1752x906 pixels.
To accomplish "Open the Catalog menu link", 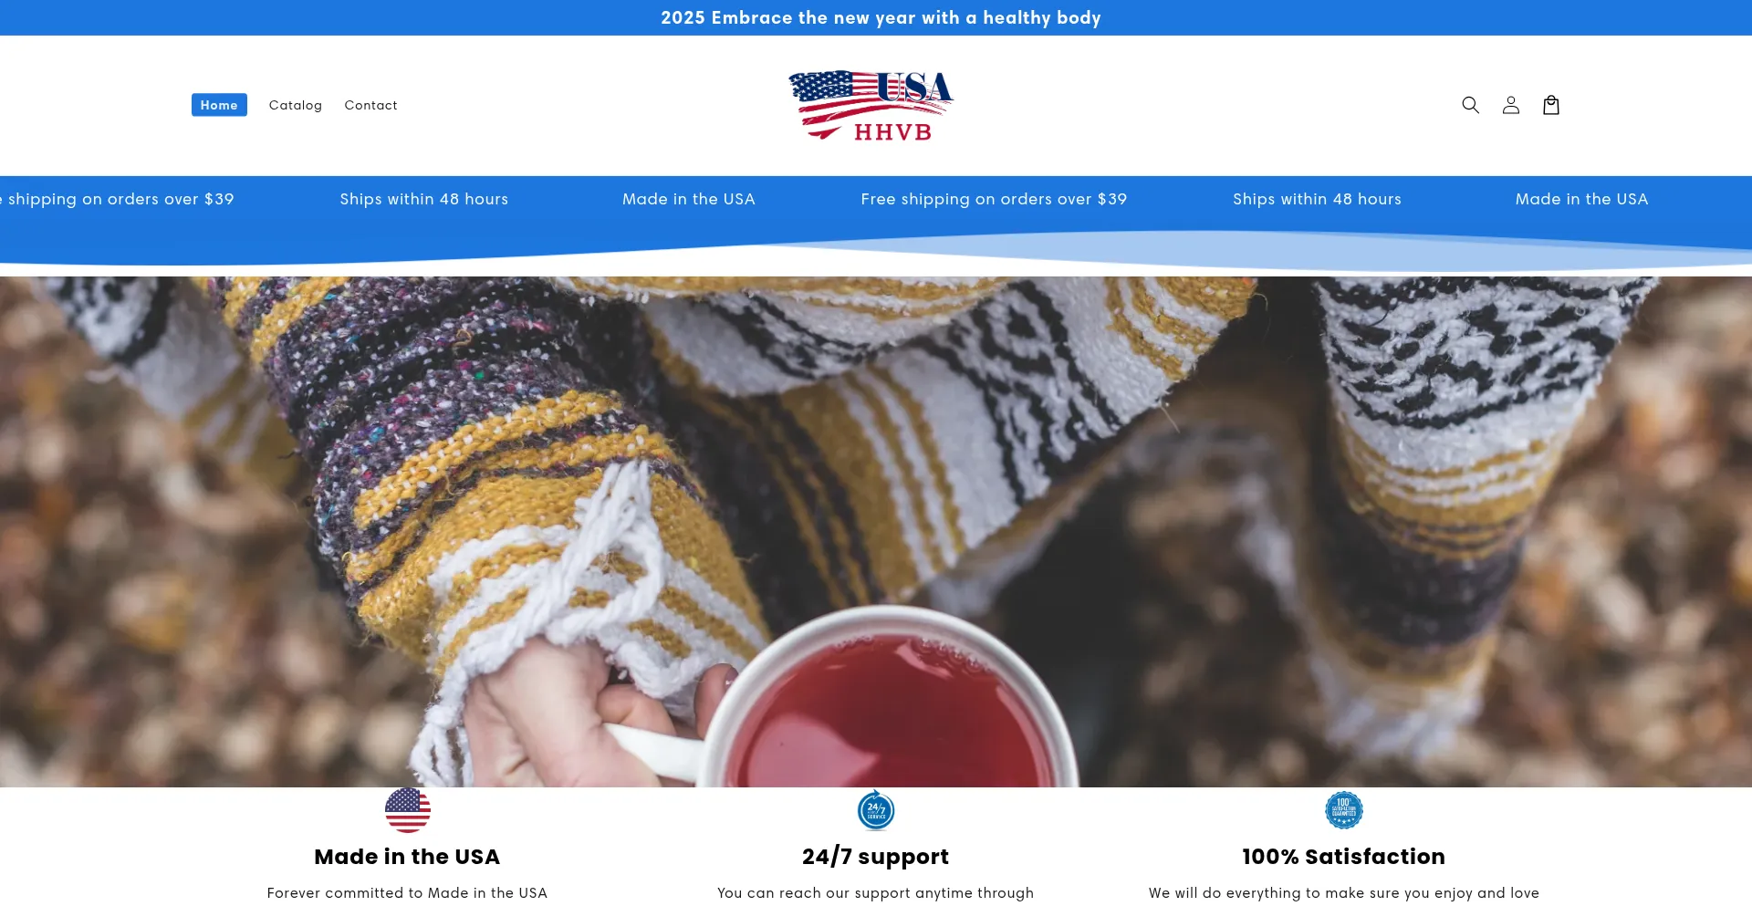I will pyautogui.click(x=296, y=105).
